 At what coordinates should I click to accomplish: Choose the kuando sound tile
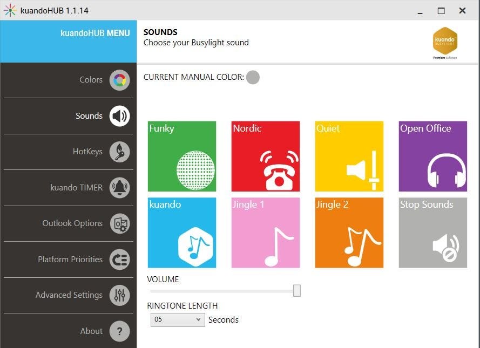pyautogui.click(x=182, y=233)
